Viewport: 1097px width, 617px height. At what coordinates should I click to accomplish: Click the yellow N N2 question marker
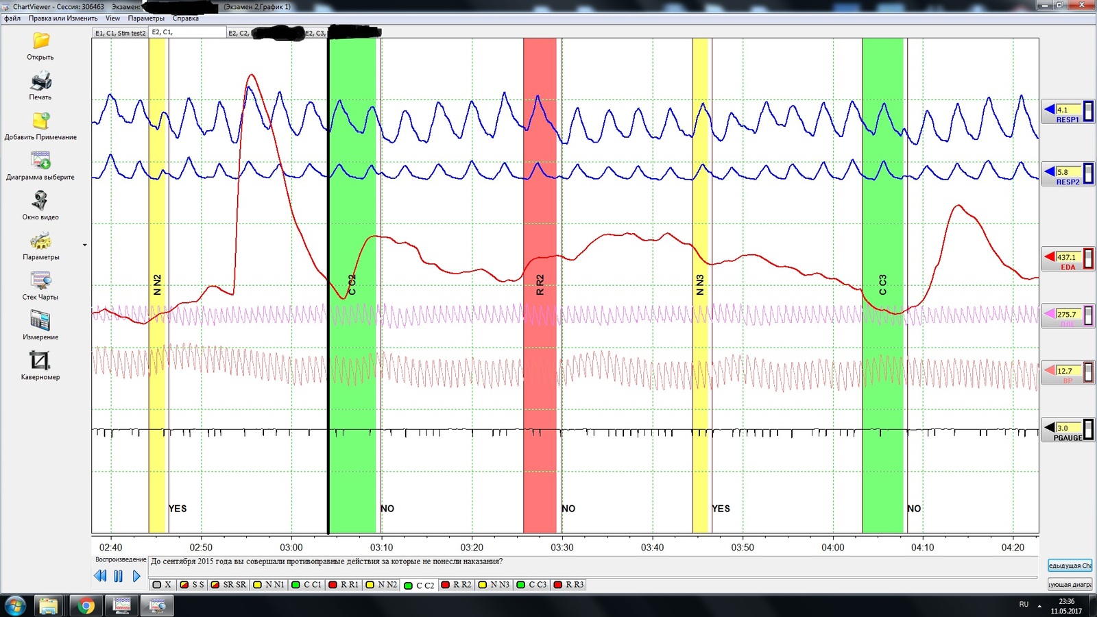[x=158, y=285]
